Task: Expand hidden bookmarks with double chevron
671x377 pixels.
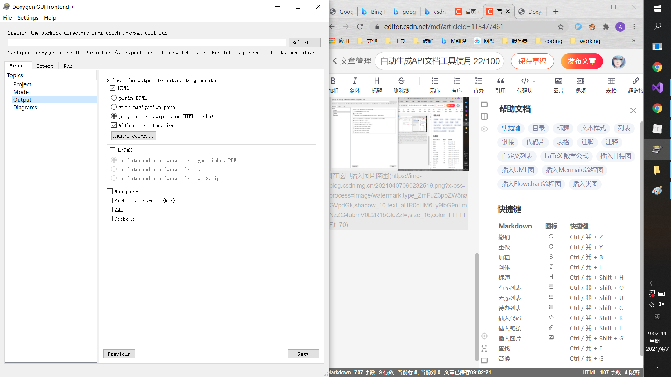Action: [x=633, y=41]
